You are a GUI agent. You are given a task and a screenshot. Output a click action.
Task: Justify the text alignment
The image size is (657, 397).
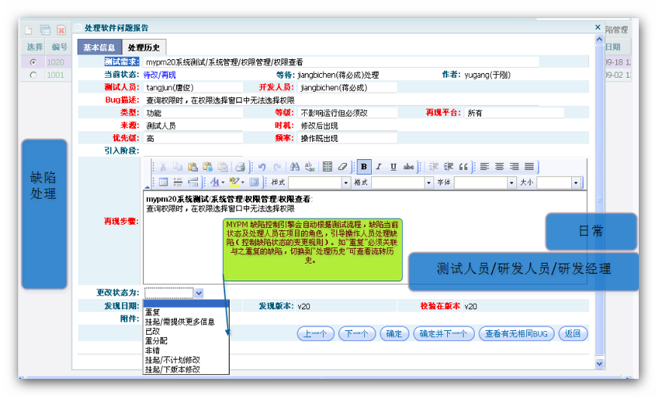pyautogui.click(x=529, y=167)
